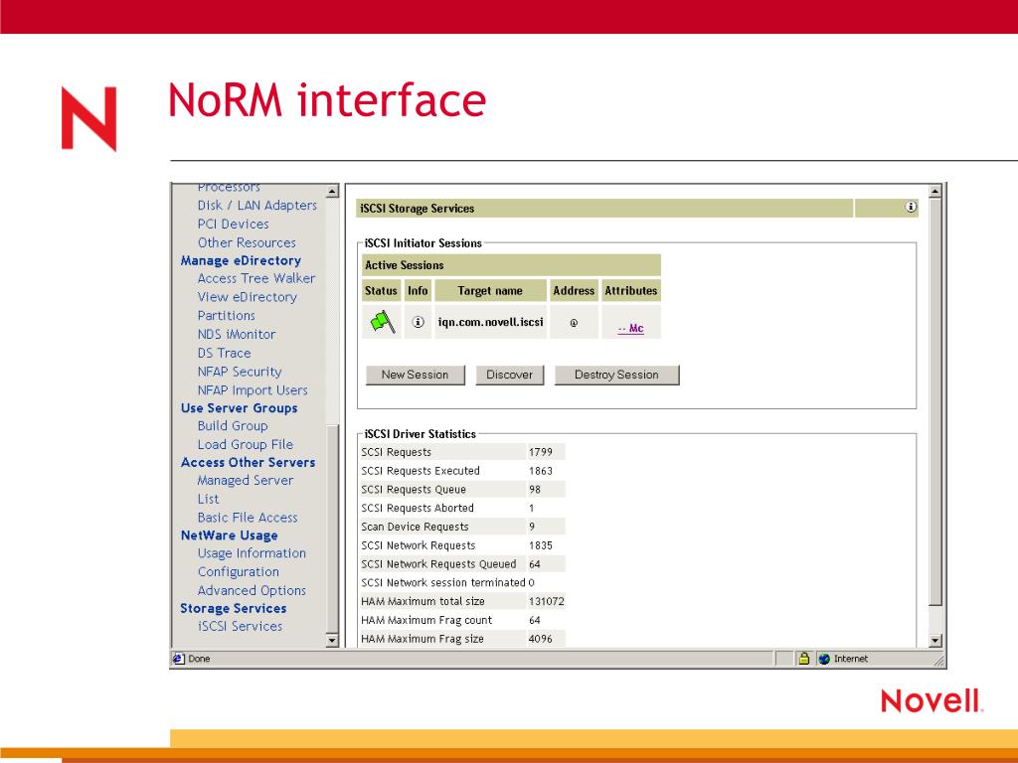Click the Attributes column header
The image size is (1018, 763).
click(631, 291)
